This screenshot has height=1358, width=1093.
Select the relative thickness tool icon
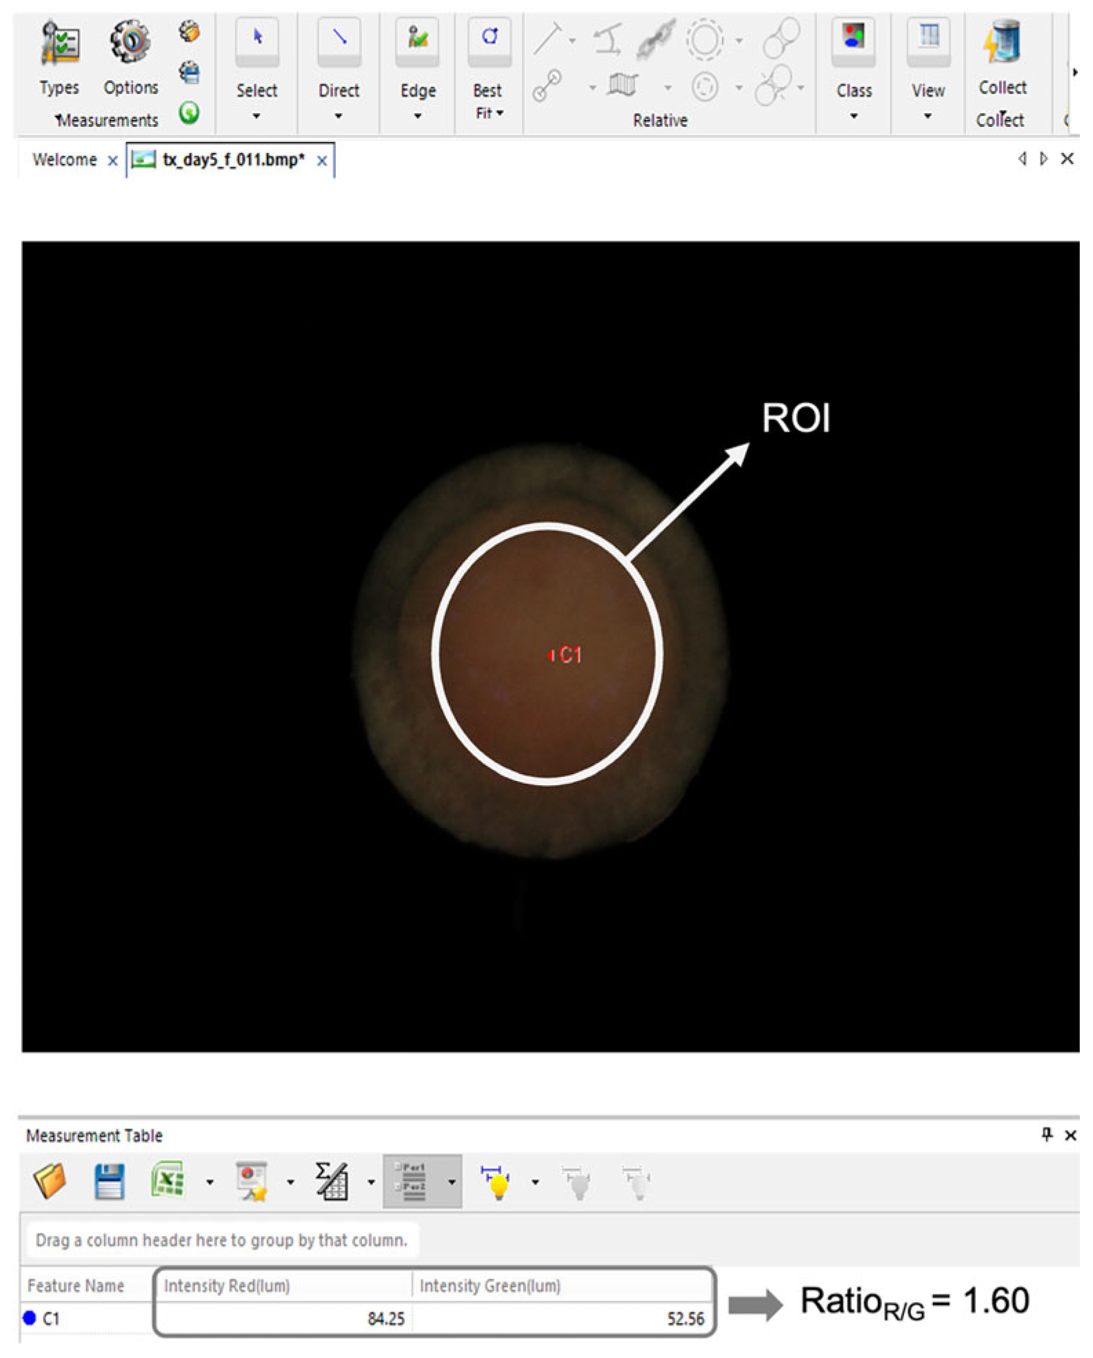click(655, 39)
